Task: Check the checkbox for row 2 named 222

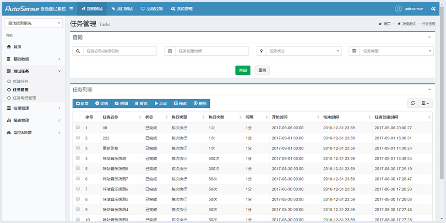Action: pos(78,138)
